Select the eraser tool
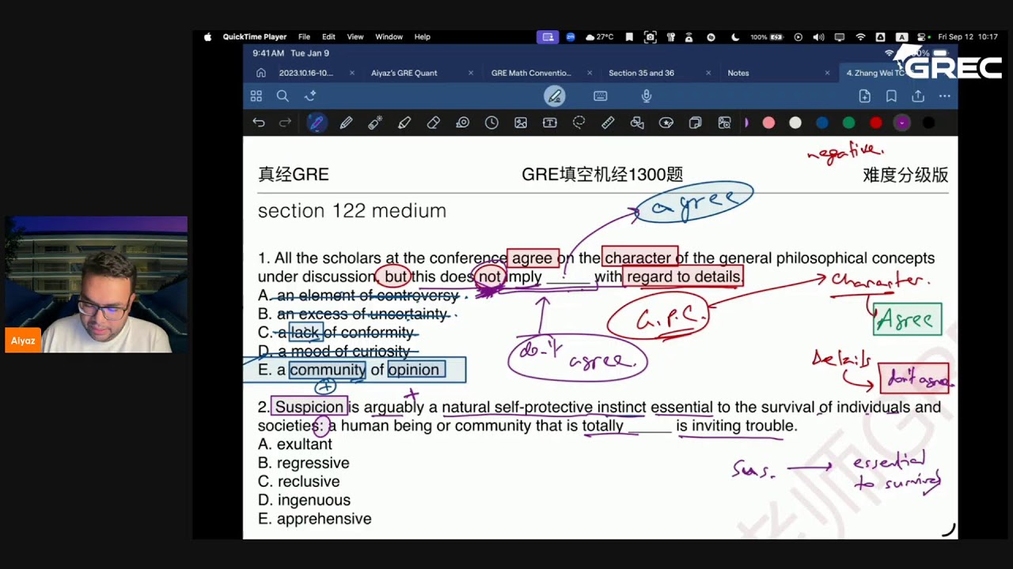 click(433, 122)
